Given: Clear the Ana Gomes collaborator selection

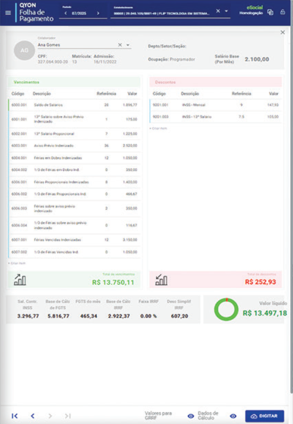Looking at the screenshot, I should pos(120,45).
